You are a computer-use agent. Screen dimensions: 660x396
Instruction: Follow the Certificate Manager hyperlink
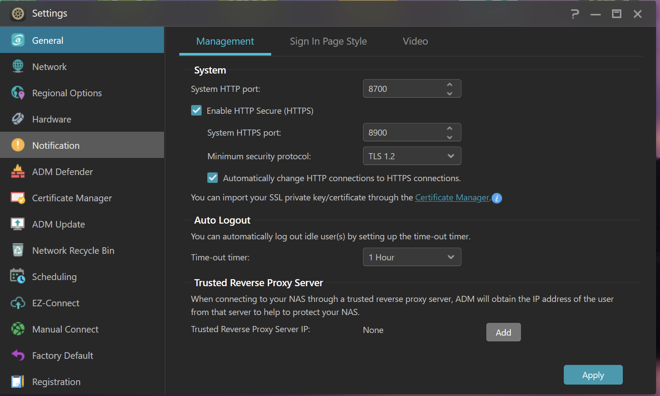tap(452, 198)
